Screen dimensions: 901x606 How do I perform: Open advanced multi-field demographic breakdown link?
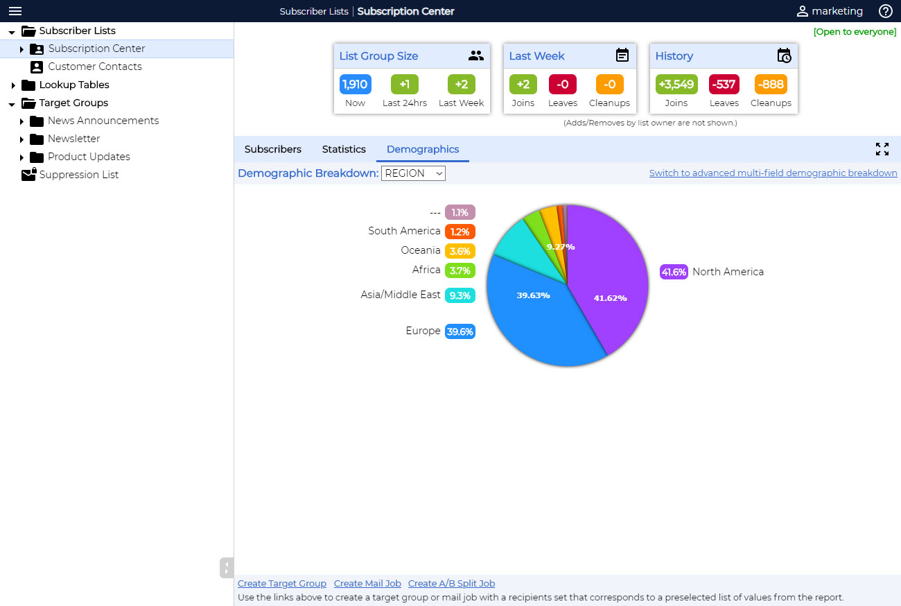tap(773, 173)
